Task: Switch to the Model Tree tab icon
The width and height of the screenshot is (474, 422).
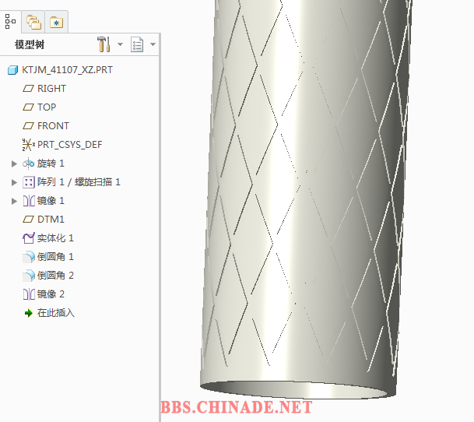Action: tap(10, 22)
